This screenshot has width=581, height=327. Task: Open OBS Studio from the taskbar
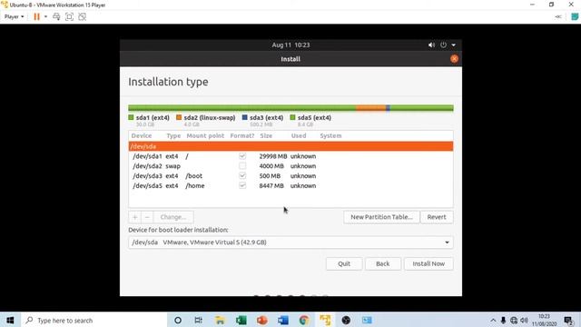click(346, 321)
